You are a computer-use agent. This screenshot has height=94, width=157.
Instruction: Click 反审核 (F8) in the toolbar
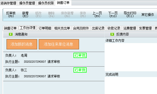point(11,15)
